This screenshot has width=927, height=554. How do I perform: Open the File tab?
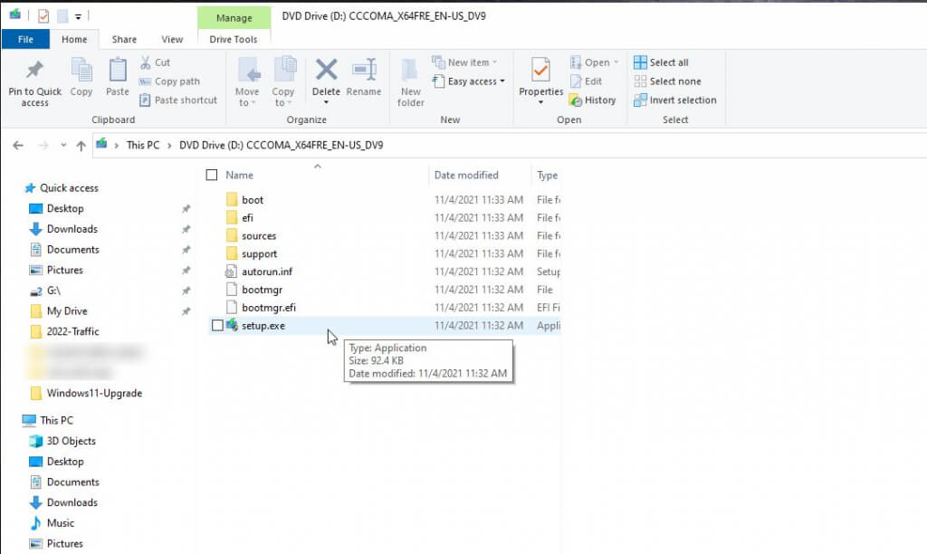click(x=25, y=39)
